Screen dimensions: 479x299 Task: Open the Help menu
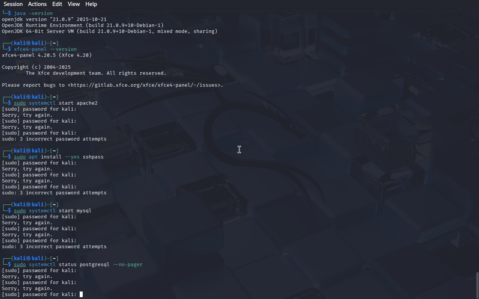tap(91, 4)
